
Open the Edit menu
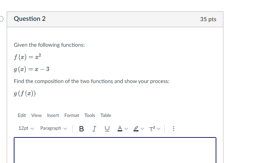point(22,115)
